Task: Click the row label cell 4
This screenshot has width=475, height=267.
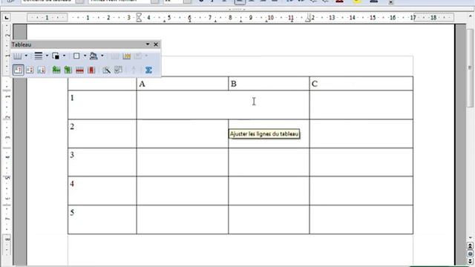Action: click(102, 191)
